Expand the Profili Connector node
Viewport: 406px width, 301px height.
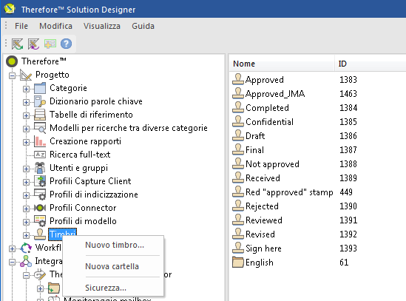pos(26,209)
